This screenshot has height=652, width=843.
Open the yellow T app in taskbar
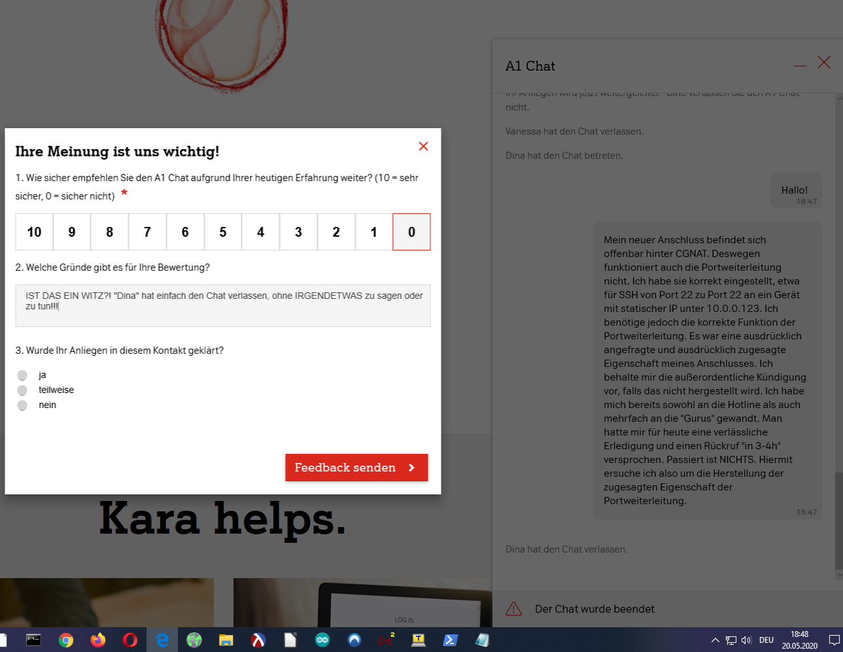pos(418,640)
